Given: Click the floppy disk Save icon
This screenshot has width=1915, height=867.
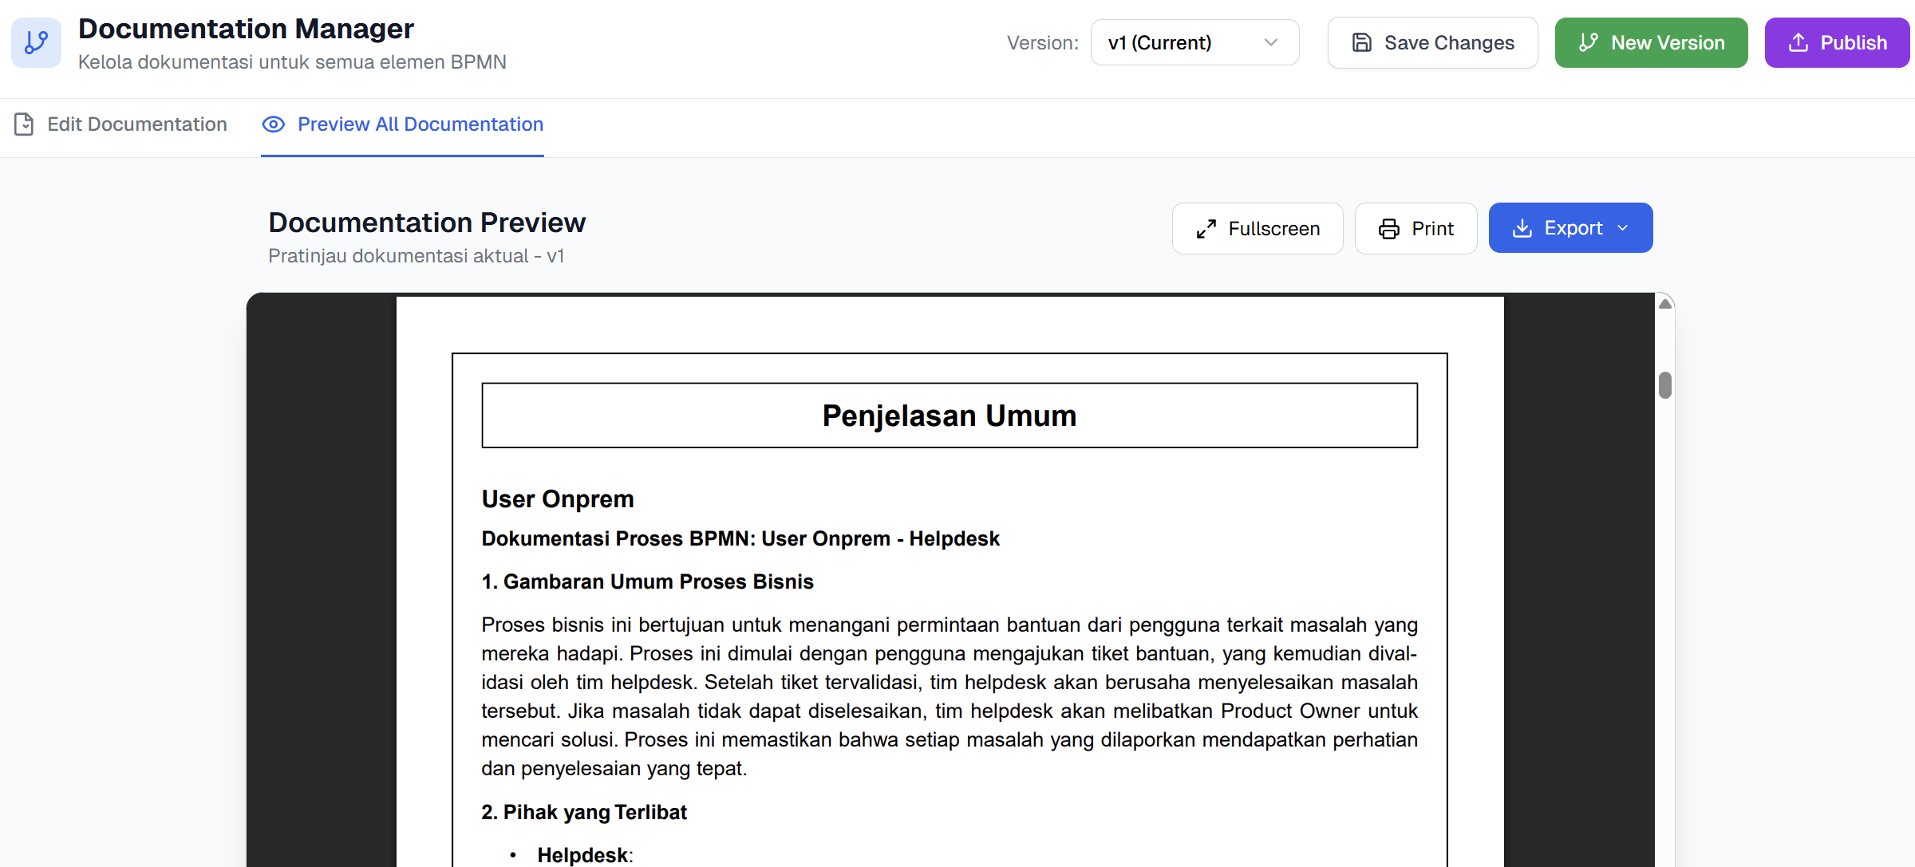Looking at the screenshot, I should tap(1362, 42).
